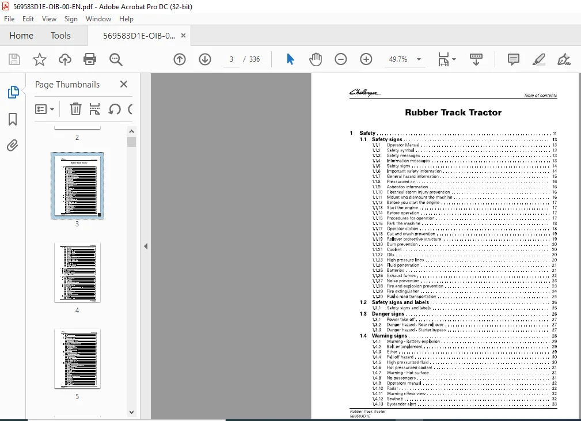Click the 'Safety signs' 1.1 contents entry
This screenshot has width=581, height=421.
tap(387, 139)
